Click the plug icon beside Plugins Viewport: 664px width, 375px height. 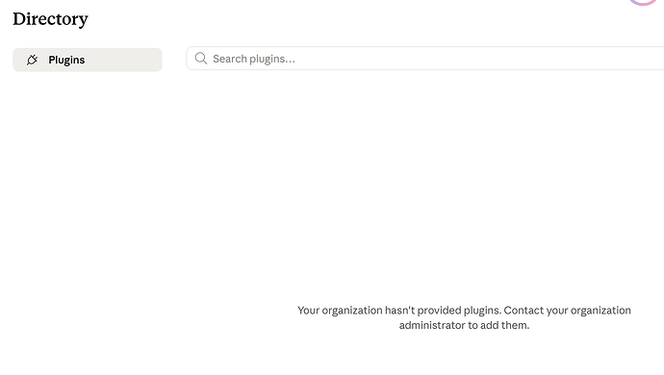(32, 60)
